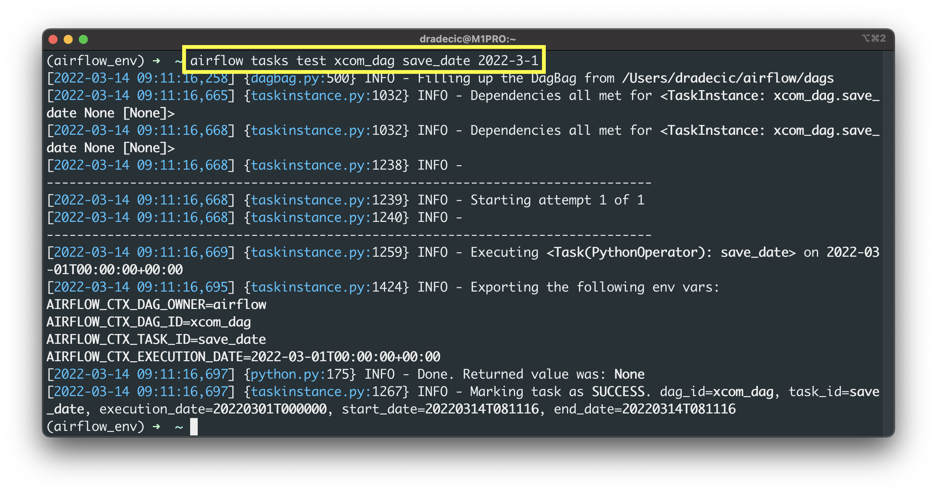Viewport: 937px width, 493px height.
Task: Click the blinking terminal cursor block
Action: (194, 426)
